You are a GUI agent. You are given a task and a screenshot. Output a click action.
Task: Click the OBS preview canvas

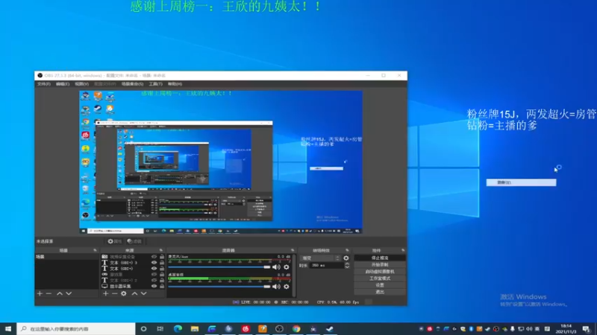pyautogui.click(x=221, y=162)
